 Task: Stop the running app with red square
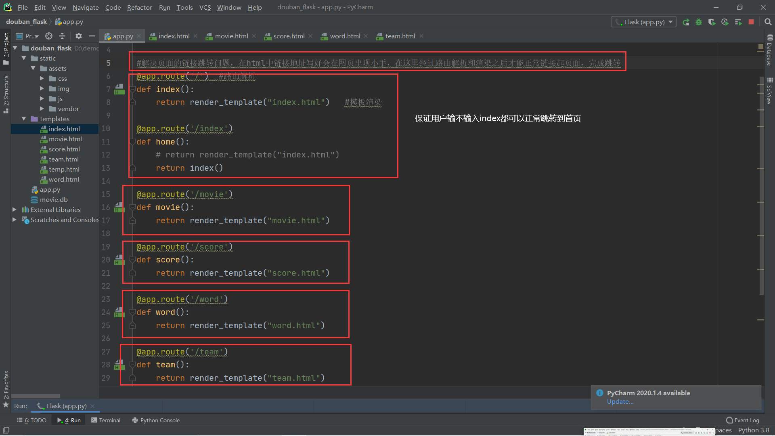coord(751,22)
